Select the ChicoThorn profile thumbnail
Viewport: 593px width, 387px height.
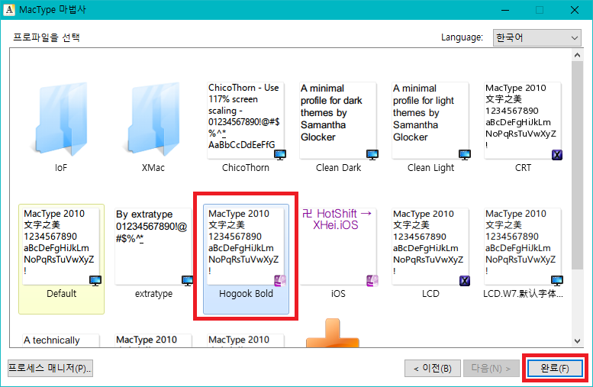[x=246, y=121]
